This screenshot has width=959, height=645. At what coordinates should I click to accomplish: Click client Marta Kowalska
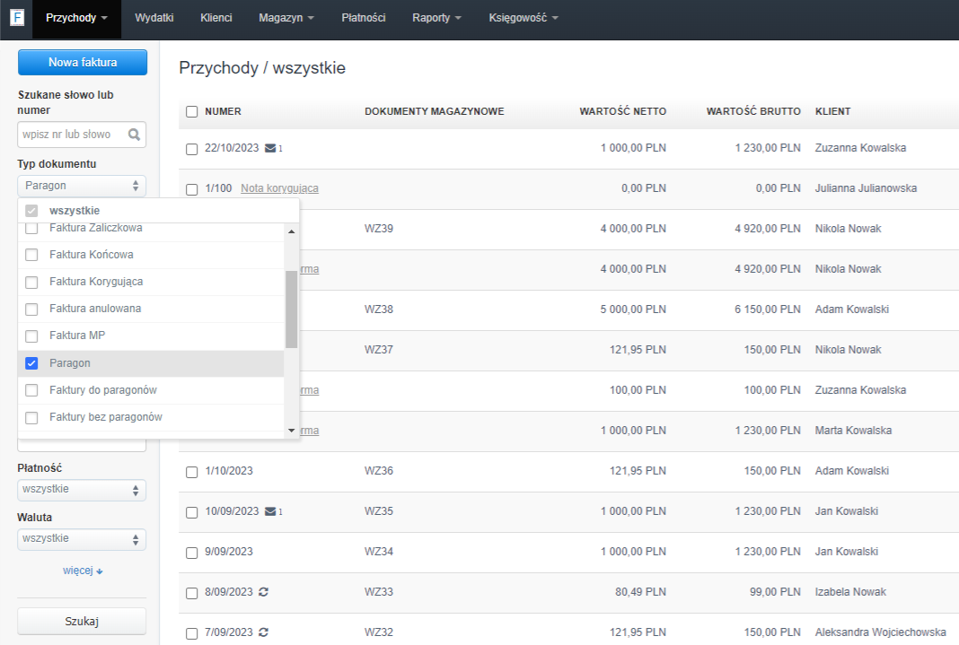pyautogui.click(x=853, y=431)
